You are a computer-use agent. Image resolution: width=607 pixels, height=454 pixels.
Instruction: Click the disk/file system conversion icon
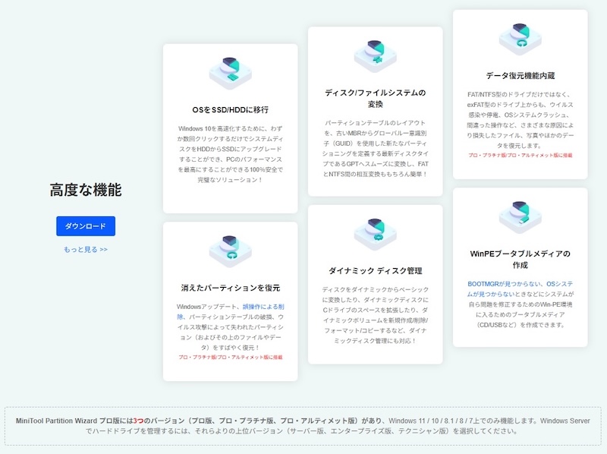click(x=375, y=55)
